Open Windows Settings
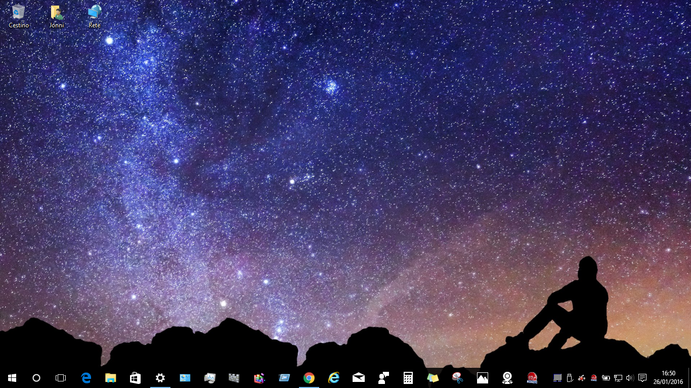Viewport: 691px width, 388px height. coord(160,378)
